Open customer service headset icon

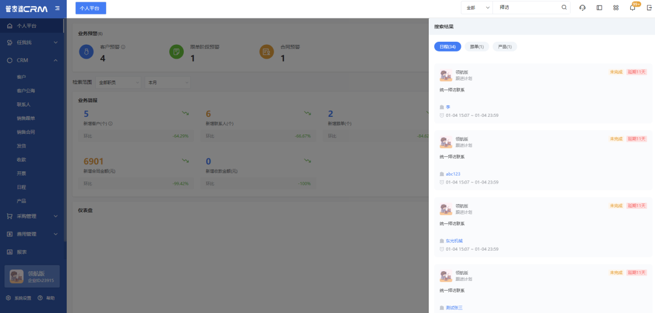point(582,7)
